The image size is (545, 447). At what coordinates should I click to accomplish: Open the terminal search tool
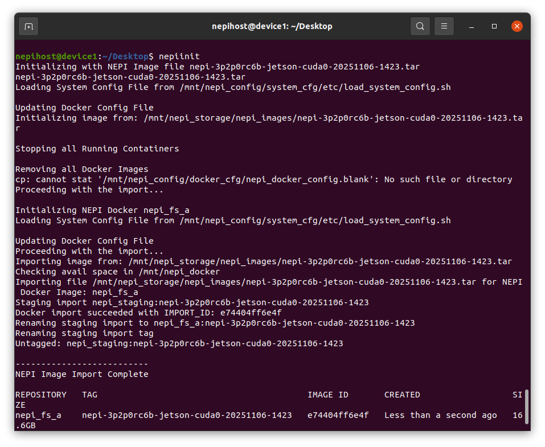pos(420,26)
